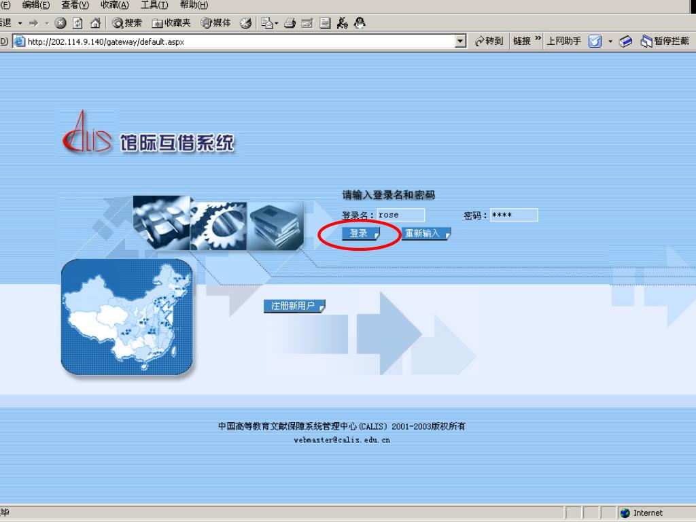Open the Back button history dropdown arrow
This screenshot has width=696, height=522.
[20, 23]
